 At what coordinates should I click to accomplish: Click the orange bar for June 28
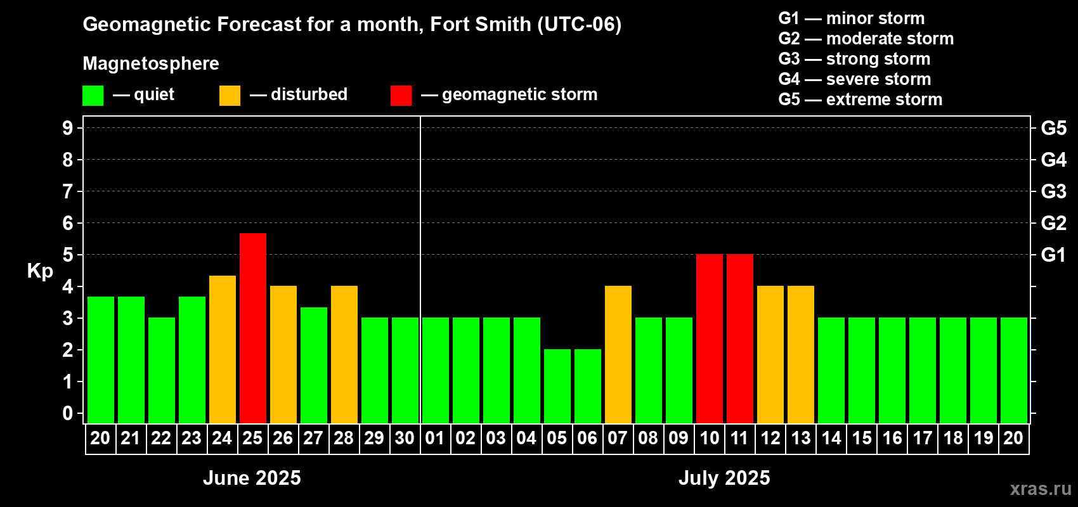[x=344, y=355]
